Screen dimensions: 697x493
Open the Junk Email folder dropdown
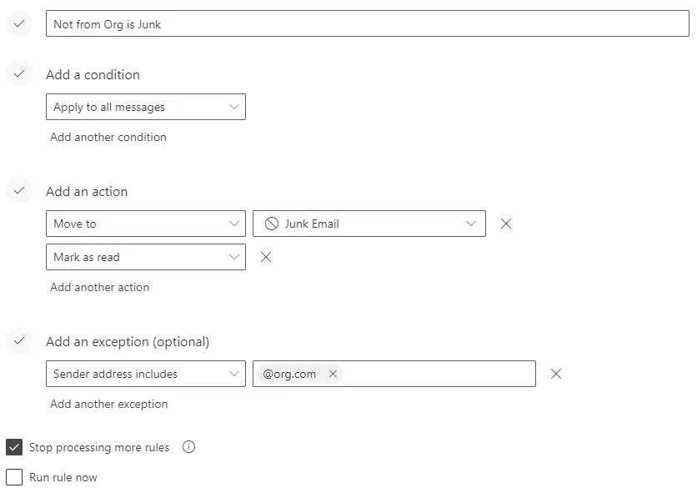(x=369, y=224)
